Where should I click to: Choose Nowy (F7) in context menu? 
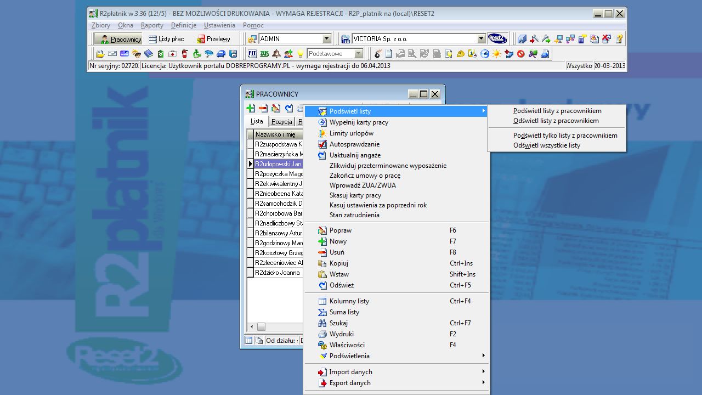[x=397, y=241]
